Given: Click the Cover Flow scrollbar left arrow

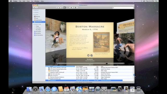Looking at the screenshot, I should (56, 63).
